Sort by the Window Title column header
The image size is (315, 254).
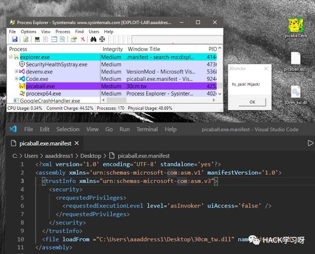161,49
